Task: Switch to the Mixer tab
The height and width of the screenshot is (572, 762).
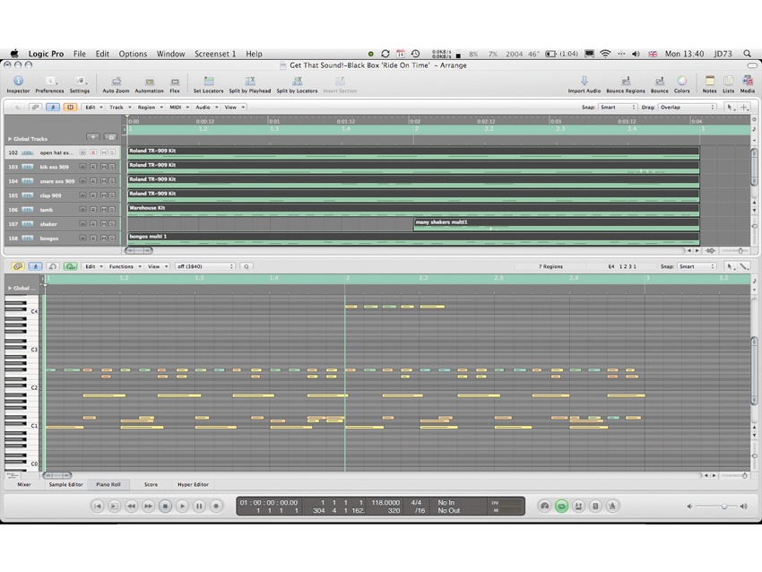Action: tap(24, 484)
